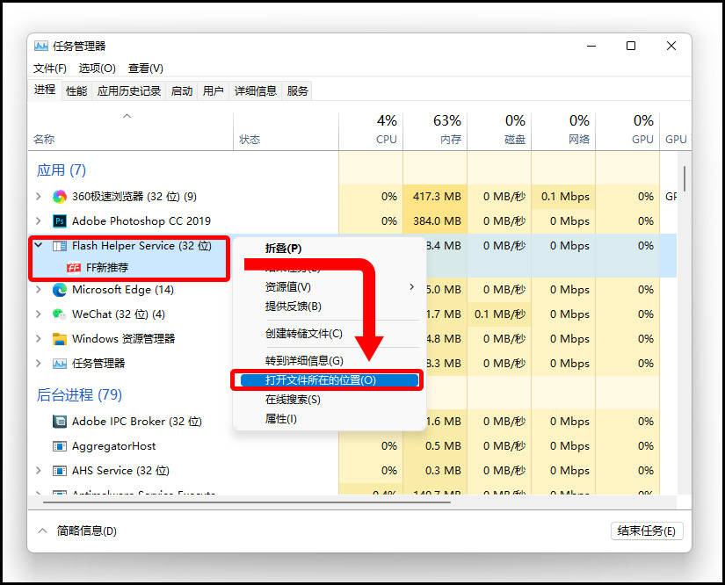Click the Windows 资源管理器 folder icon
Viewport: 725px width, 585px height.
(x=60, y=339)
